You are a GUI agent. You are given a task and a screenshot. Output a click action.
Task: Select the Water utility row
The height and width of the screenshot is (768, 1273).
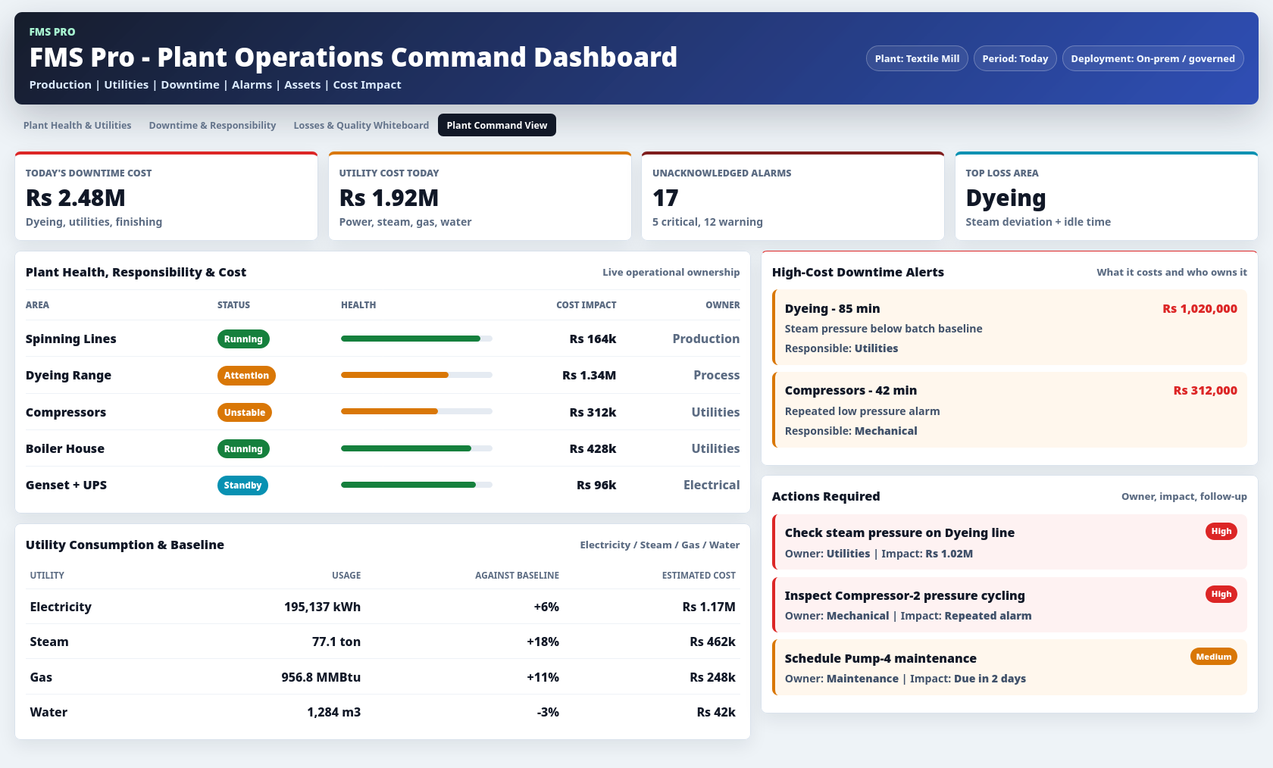[x=383, y=712]
